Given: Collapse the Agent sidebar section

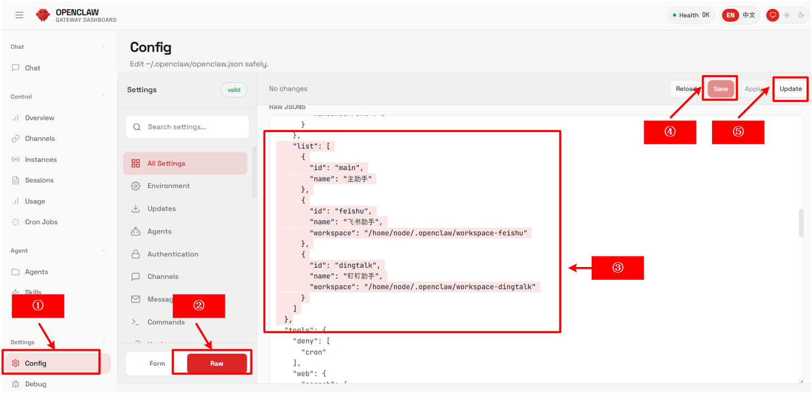Looking at the screenshot, I should click(104, 251).
